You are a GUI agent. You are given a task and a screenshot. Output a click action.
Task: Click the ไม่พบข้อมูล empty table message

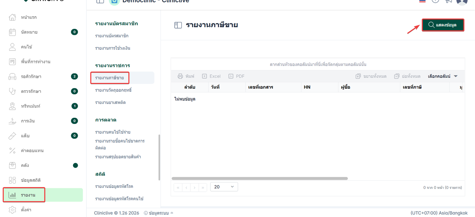185,99
